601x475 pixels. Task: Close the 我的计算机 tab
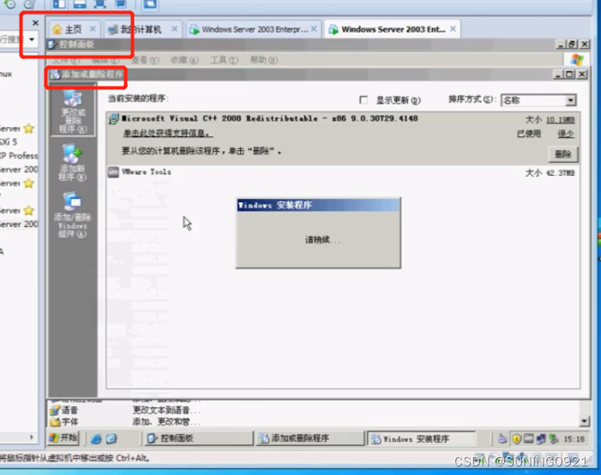click(174, 29)
